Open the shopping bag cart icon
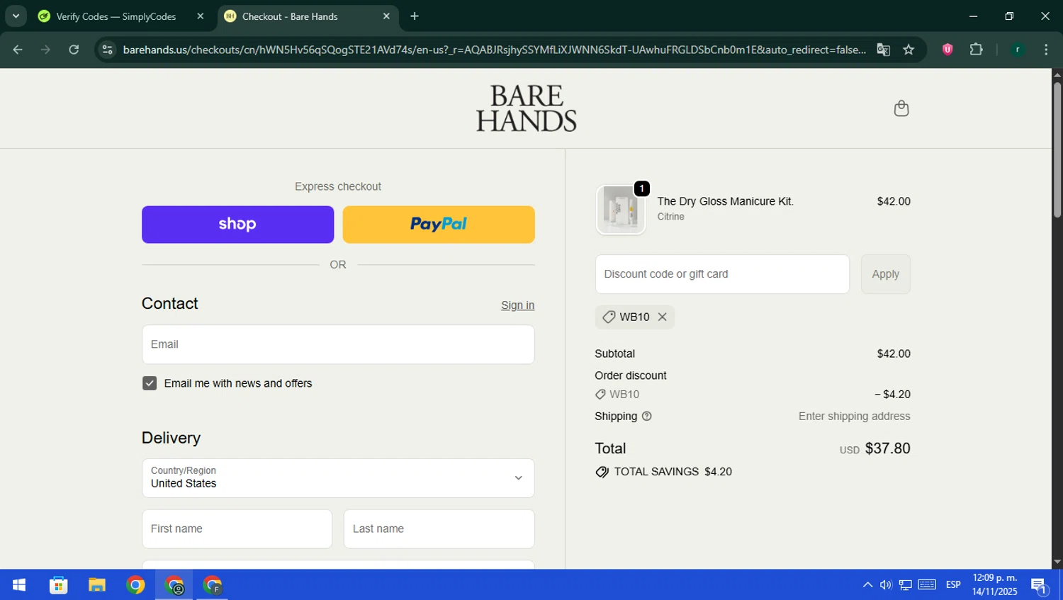 (901, 108)
